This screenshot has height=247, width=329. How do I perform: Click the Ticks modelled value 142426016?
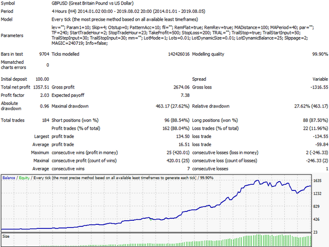[179, 54]
